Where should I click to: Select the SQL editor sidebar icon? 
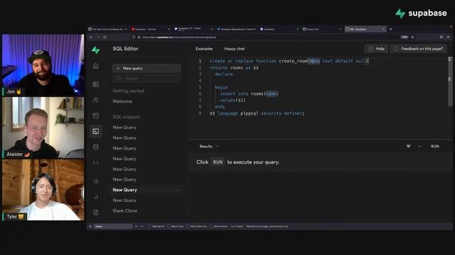96,131
